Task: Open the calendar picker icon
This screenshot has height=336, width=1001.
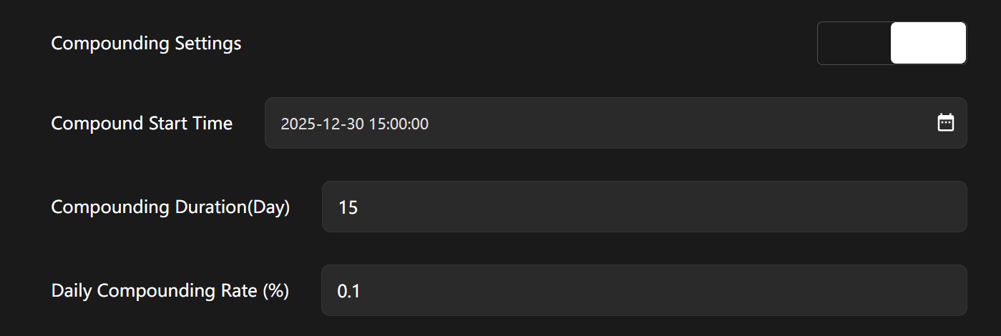Action: coord(945,123)
